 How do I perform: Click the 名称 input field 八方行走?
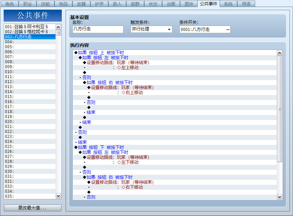[x=98, y=29]
